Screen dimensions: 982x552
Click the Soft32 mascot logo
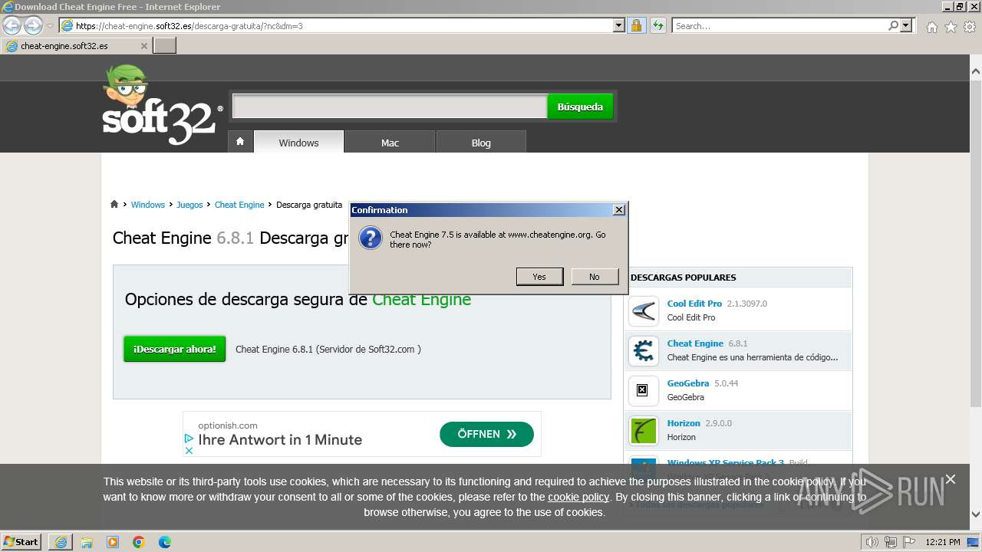[162, 105]
